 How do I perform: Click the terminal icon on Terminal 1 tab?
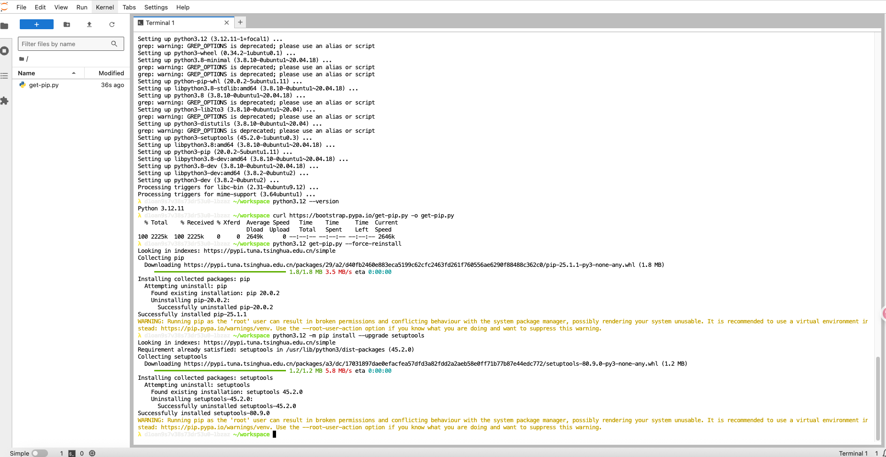141,23
